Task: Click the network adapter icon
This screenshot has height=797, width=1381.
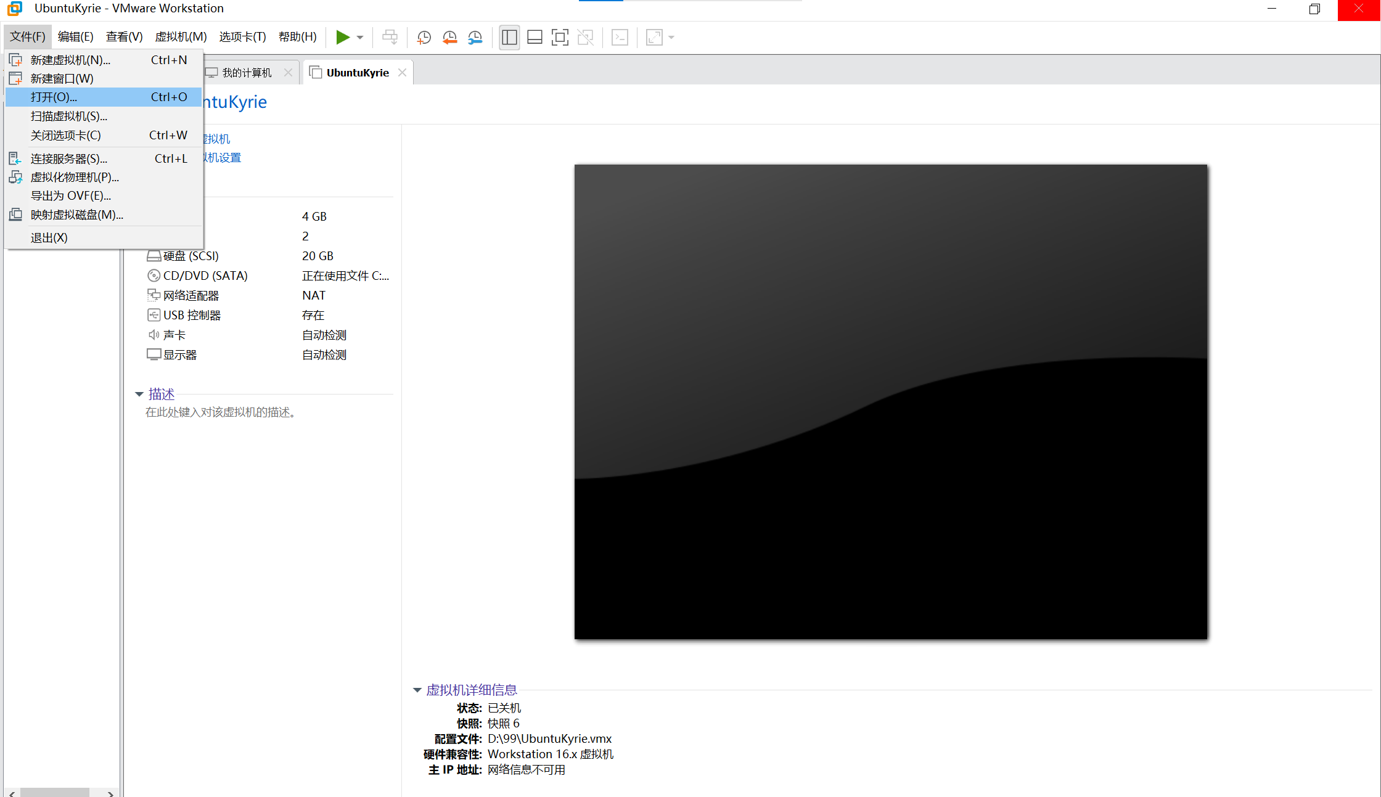Action: click(x=154, y=295)
